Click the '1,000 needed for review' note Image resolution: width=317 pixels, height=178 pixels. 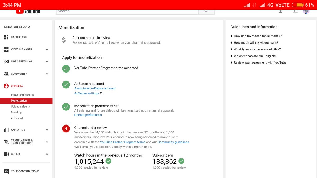pos(169,168)
